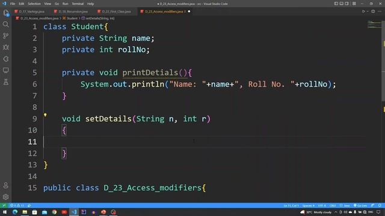Open the Edit menu

tap(22, 4)
